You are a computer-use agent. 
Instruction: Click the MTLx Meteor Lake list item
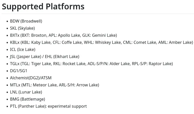(x=55, y=85)
